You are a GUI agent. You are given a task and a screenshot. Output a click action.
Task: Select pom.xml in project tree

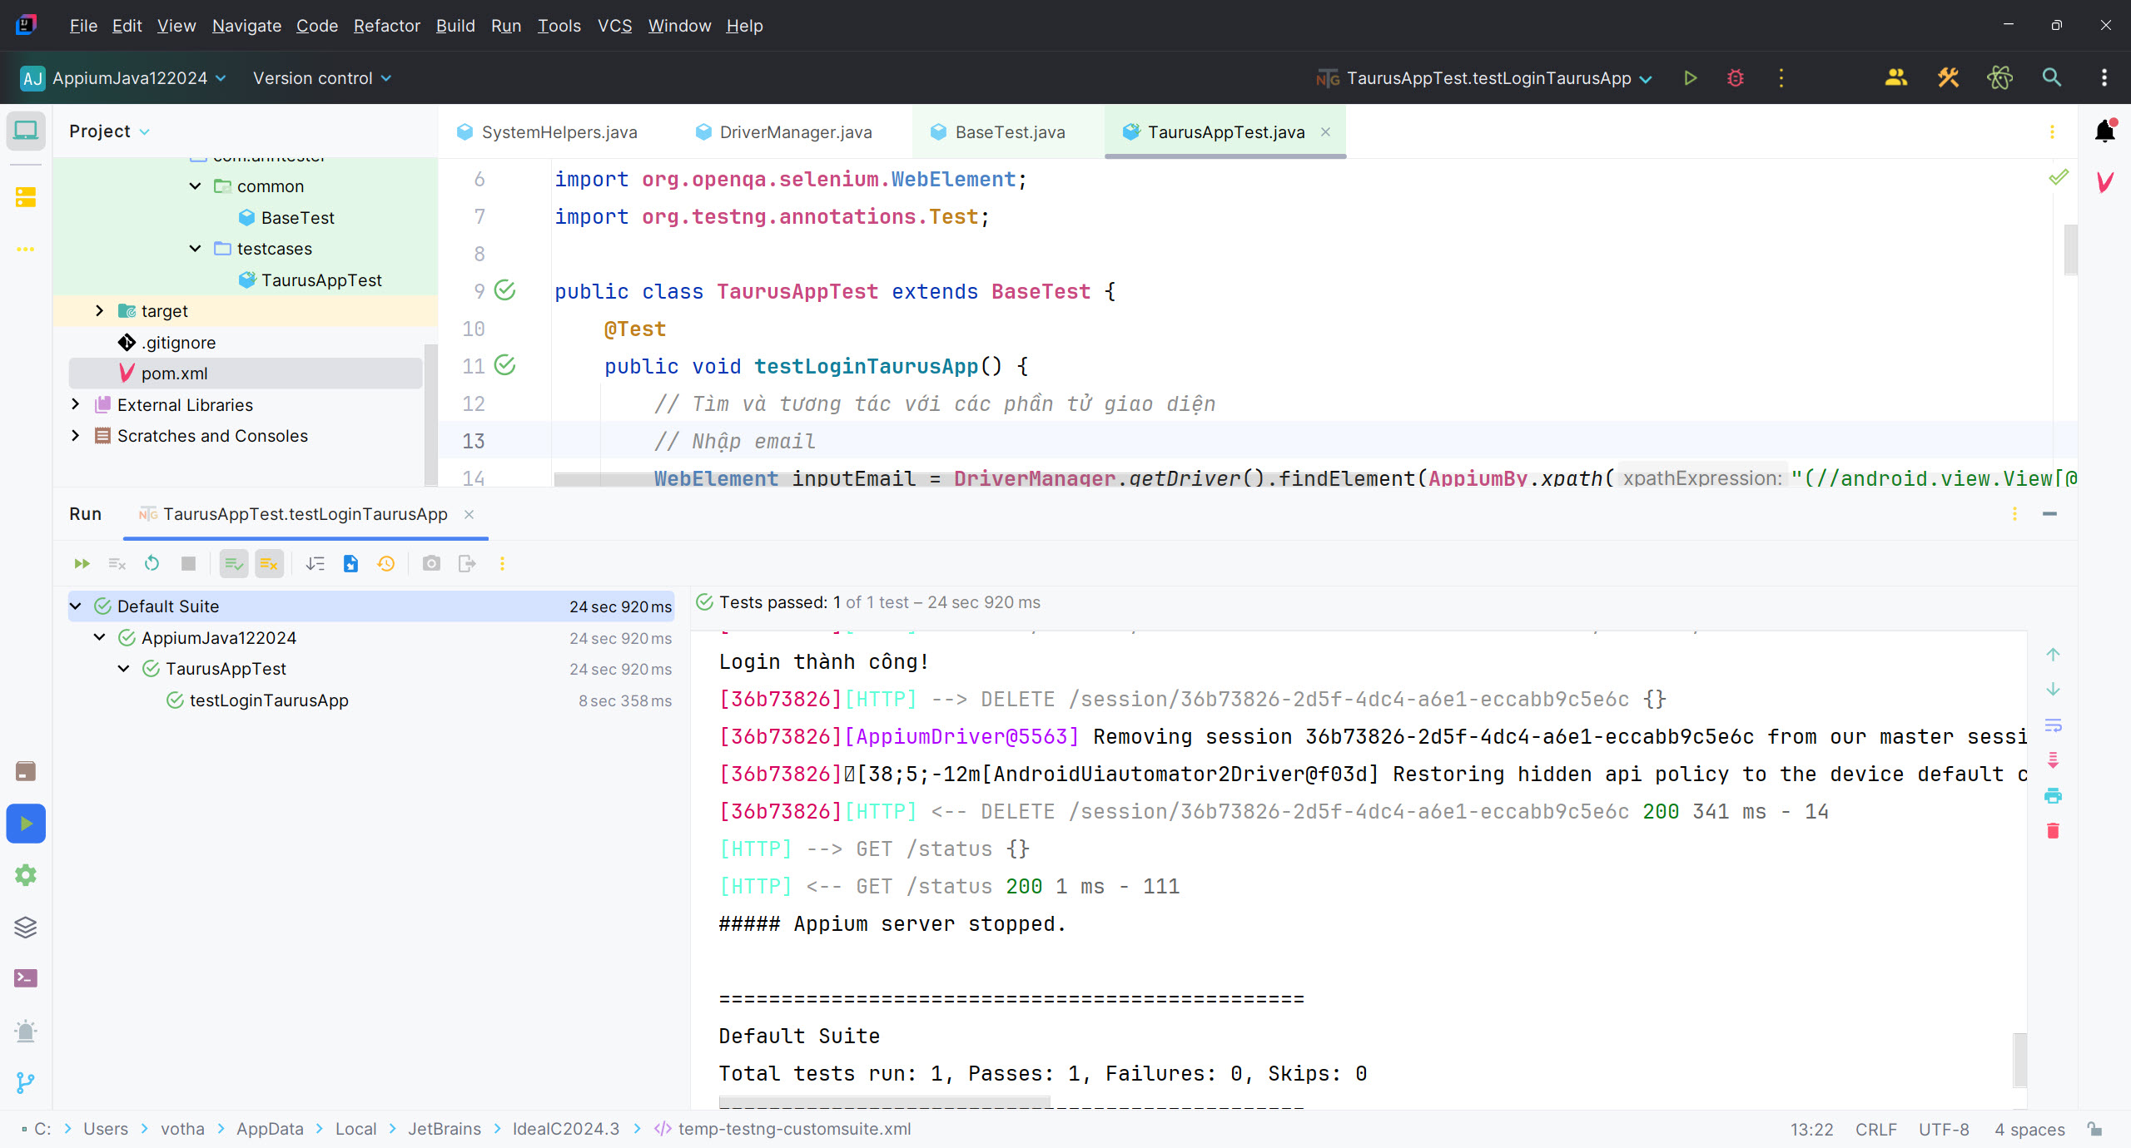(246, 374)
